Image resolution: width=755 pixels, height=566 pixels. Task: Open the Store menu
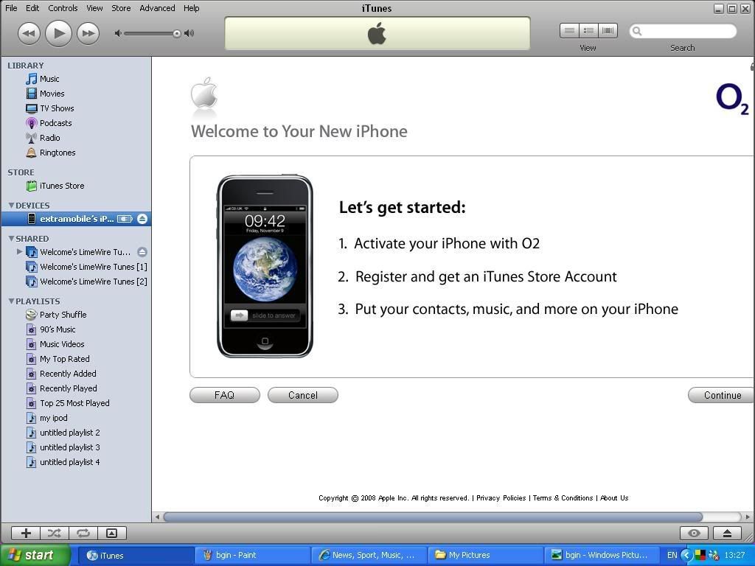121,8
